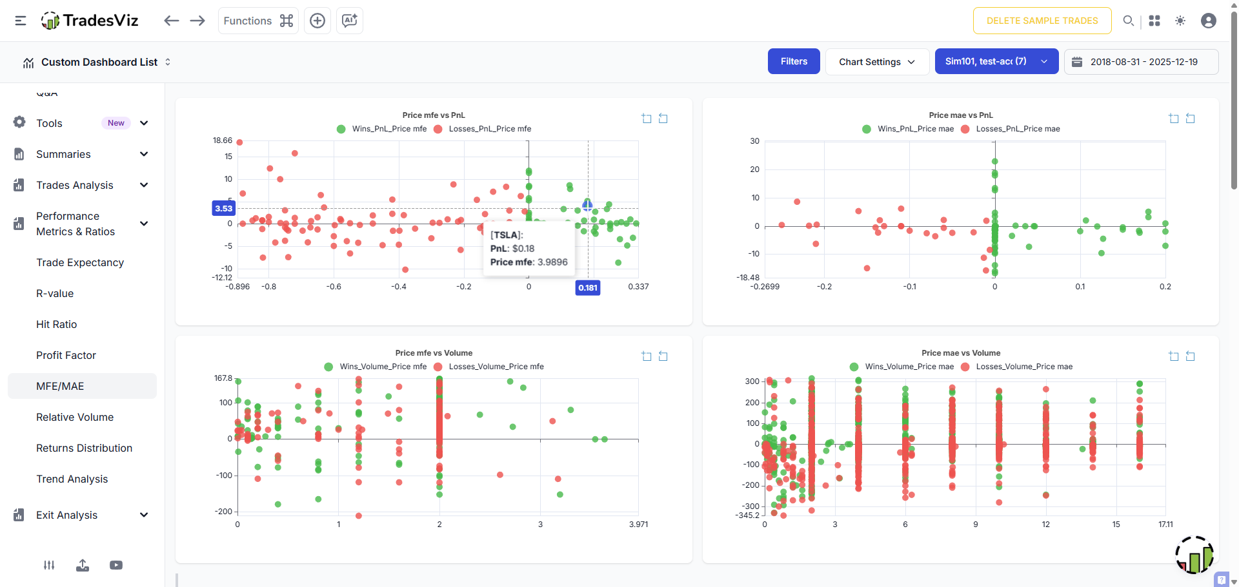The height and width of the screenshot is (587, 1239).
Task: Open the upload/import icon at sidebar bottom
Action: [82, 565]
